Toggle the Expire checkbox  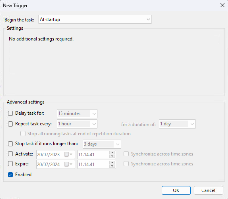[10, 164]
